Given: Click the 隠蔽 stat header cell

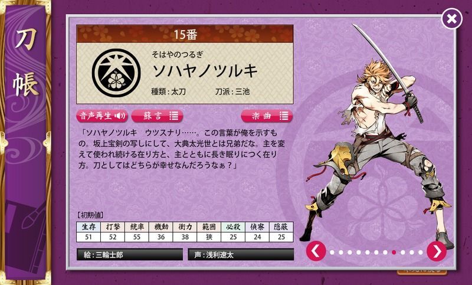Looking at the screenshot, I should click(281, 227).
